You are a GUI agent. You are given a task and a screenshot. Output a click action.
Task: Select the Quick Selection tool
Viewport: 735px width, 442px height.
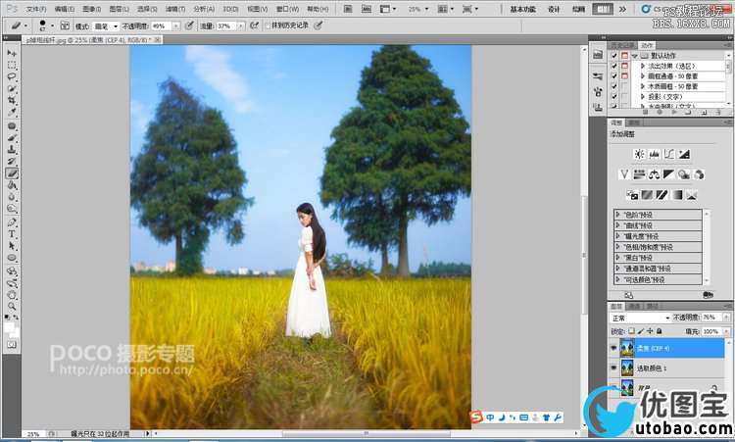point(12,88)
